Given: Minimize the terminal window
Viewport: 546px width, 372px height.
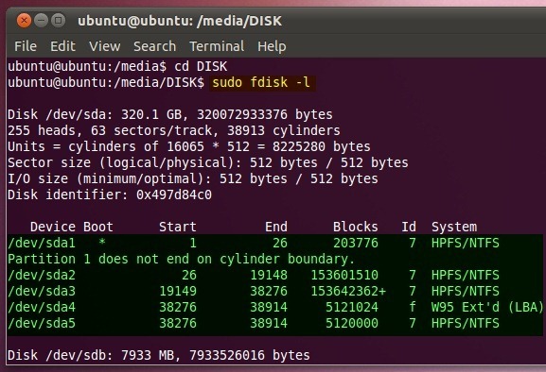Looking at the screenshot, I should [x=41, y=21].
